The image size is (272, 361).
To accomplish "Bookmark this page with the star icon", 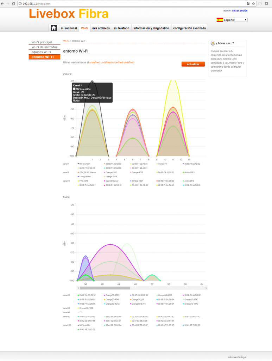I will (253, 4).
